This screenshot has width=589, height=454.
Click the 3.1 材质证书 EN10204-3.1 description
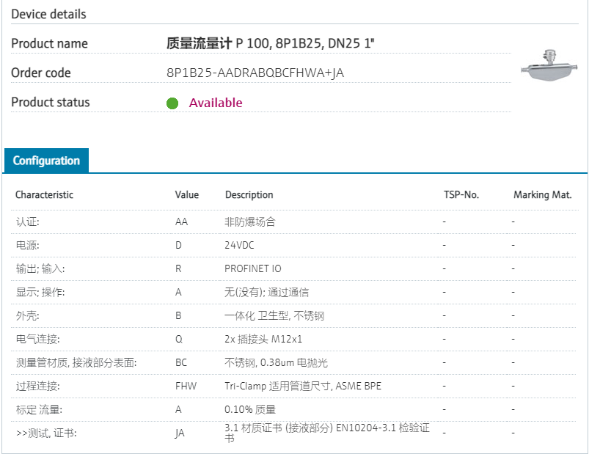click(326, 433)
